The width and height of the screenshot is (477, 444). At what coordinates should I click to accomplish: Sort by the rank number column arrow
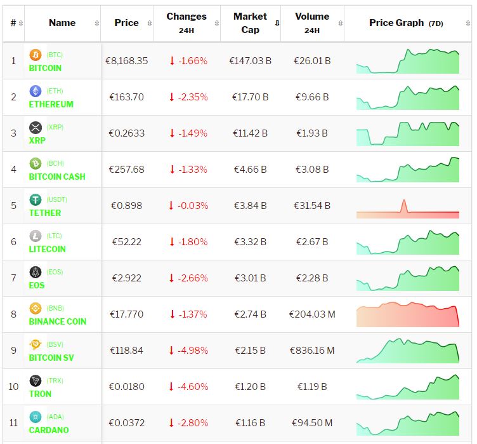point(21,24)
